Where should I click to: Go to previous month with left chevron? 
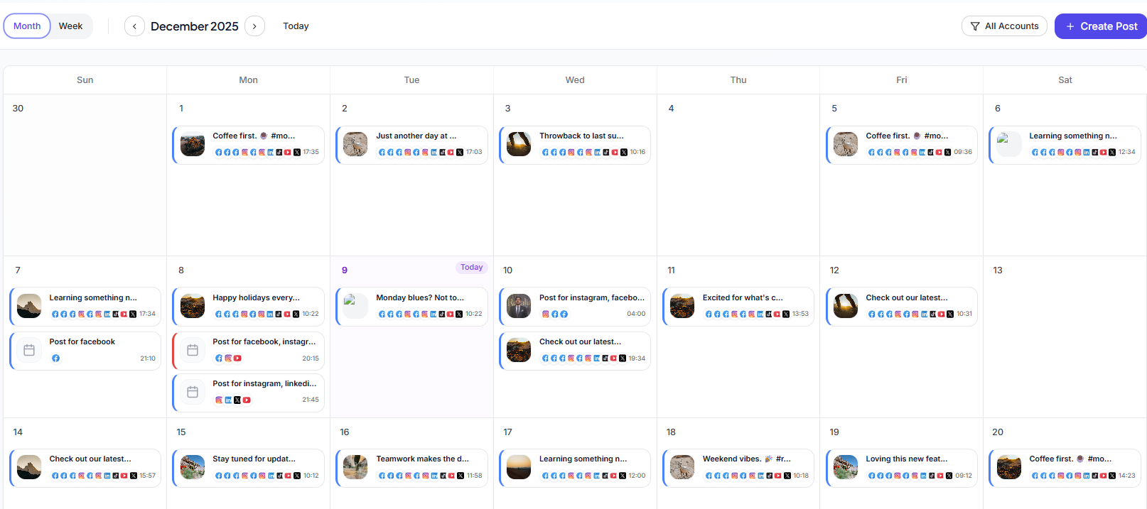(x=134, y=26)
